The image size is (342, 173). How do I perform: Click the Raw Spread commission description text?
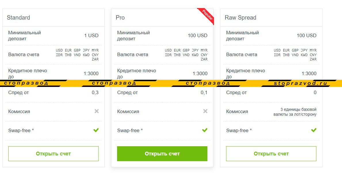click(295, 112)
